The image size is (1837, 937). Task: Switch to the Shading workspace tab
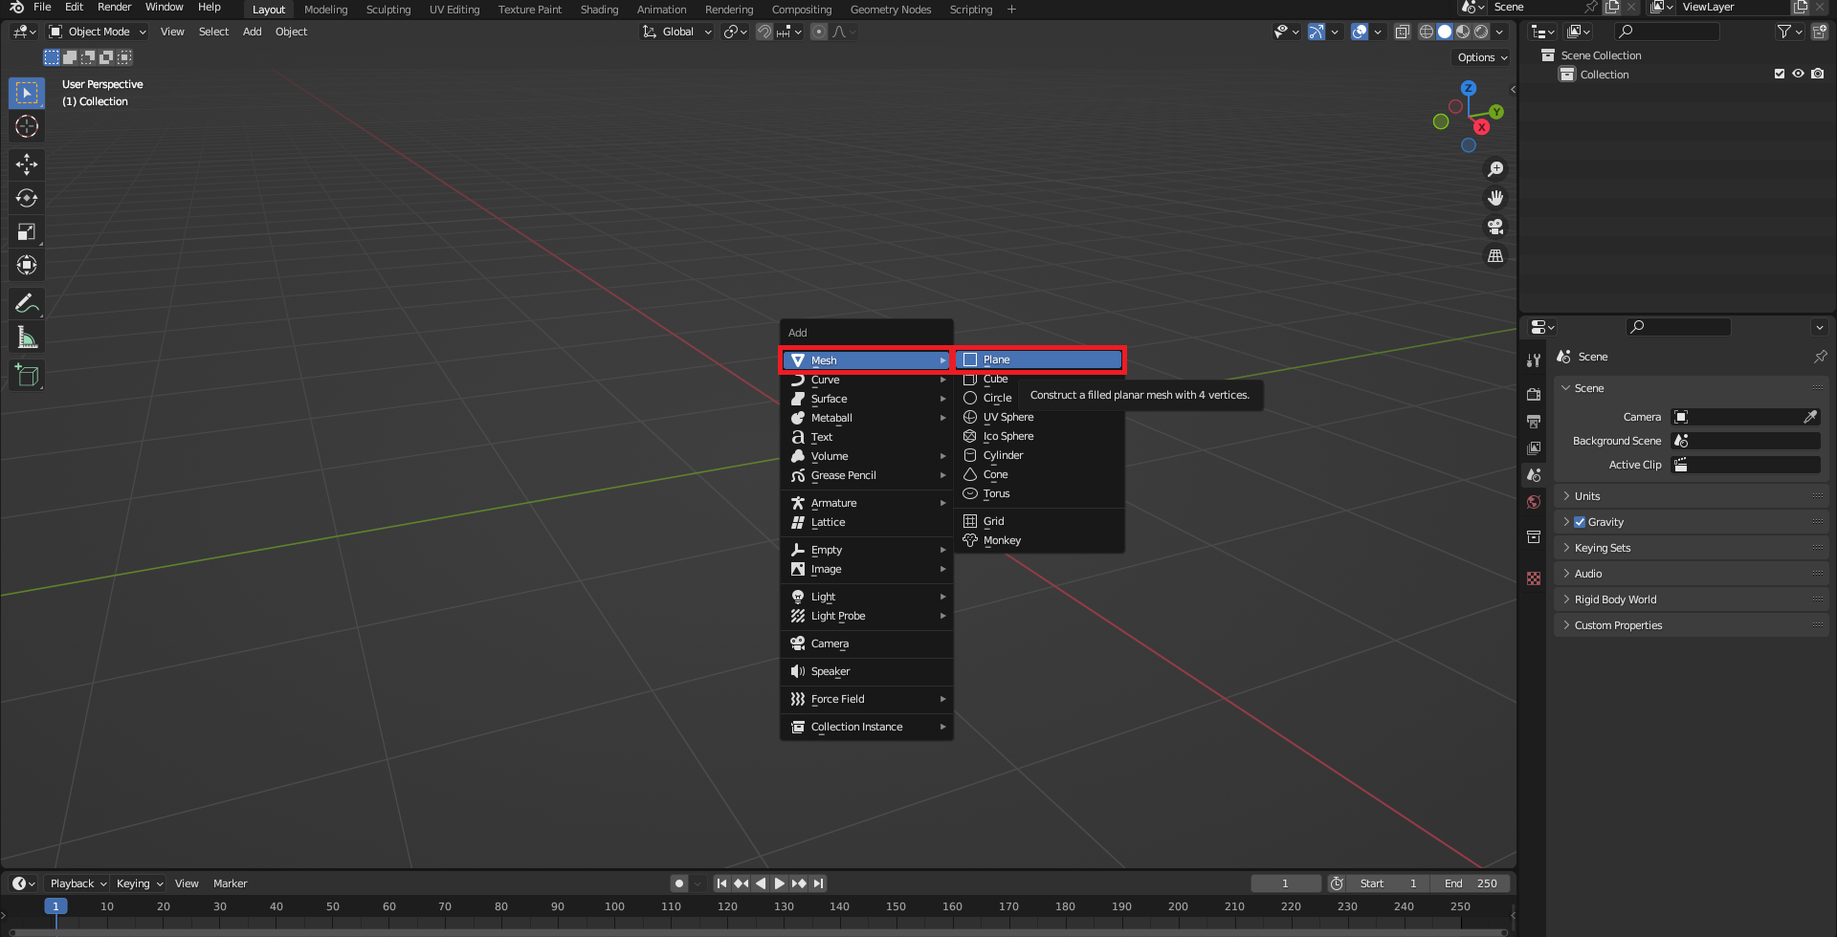click(x=599, y=10)
